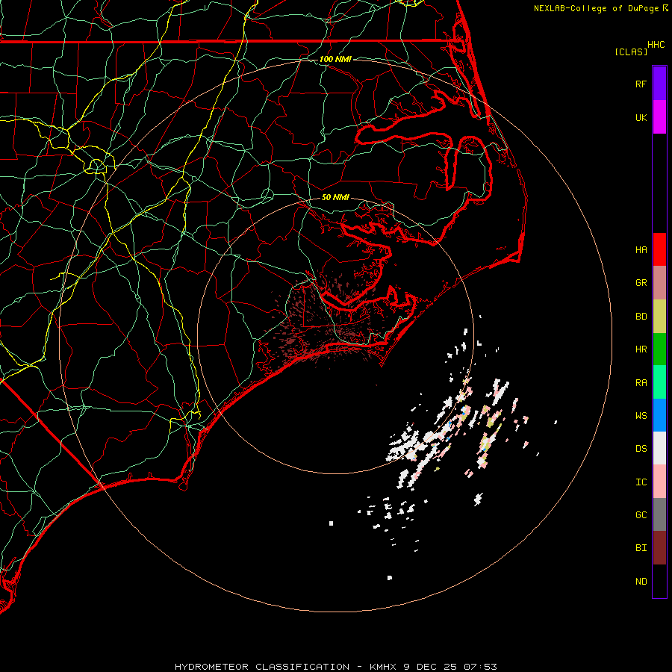The image size is (672, 672).
Task: Click the HYDROMETEOR CLASSIFICATION caption text
Action: coord(262,667)
